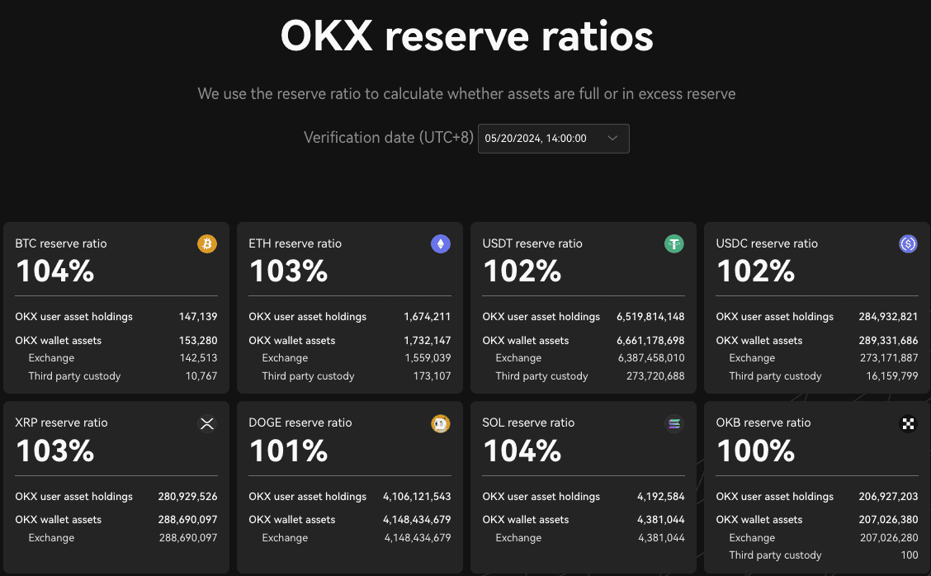Click the Tether USDT coin icon
This screenshot has height=576, width=931.
click(674, 243)
